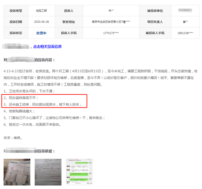
Task: Click the 点击相关投诉信息 link
Action: (x=47, y=47)
